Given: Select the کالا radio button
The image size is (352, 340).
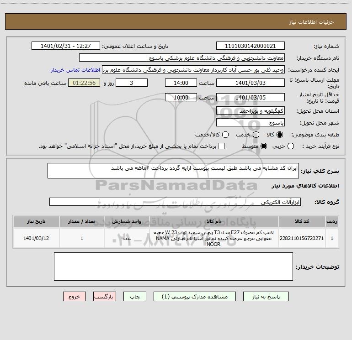Looking at the screenshot, I should click(x=280, y=135).
